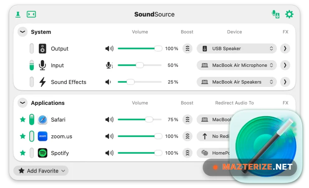Open the Add Favorite menu
Viewport: 309px width, 188px height.
[41, 171]
